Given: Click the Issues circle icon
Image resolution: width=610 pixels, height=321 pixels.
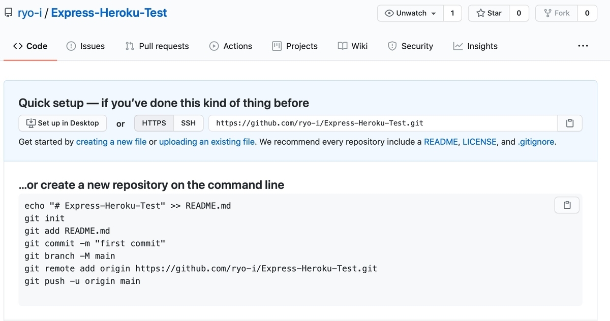Looking at the screenshot, I should tap(71, 46).
